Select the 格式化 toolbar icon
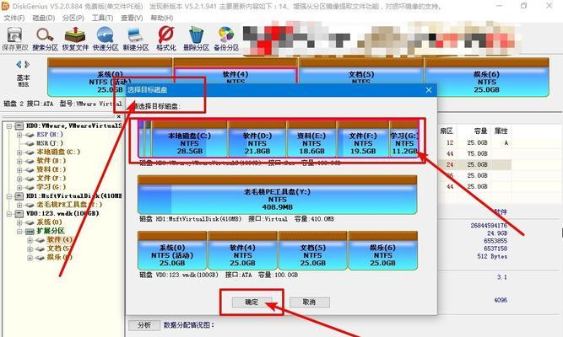 pyautogui.click(x=166, y=39)
